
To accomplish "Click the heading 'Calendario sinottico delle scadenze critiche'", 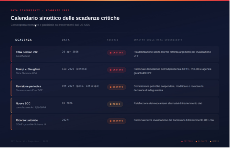I will click(65, 18).
